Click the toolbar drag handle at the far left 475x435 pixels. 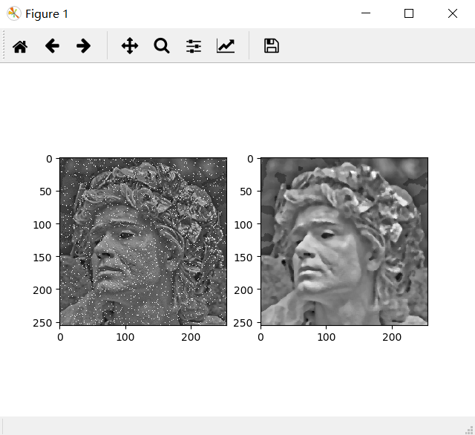click(3, 45)
